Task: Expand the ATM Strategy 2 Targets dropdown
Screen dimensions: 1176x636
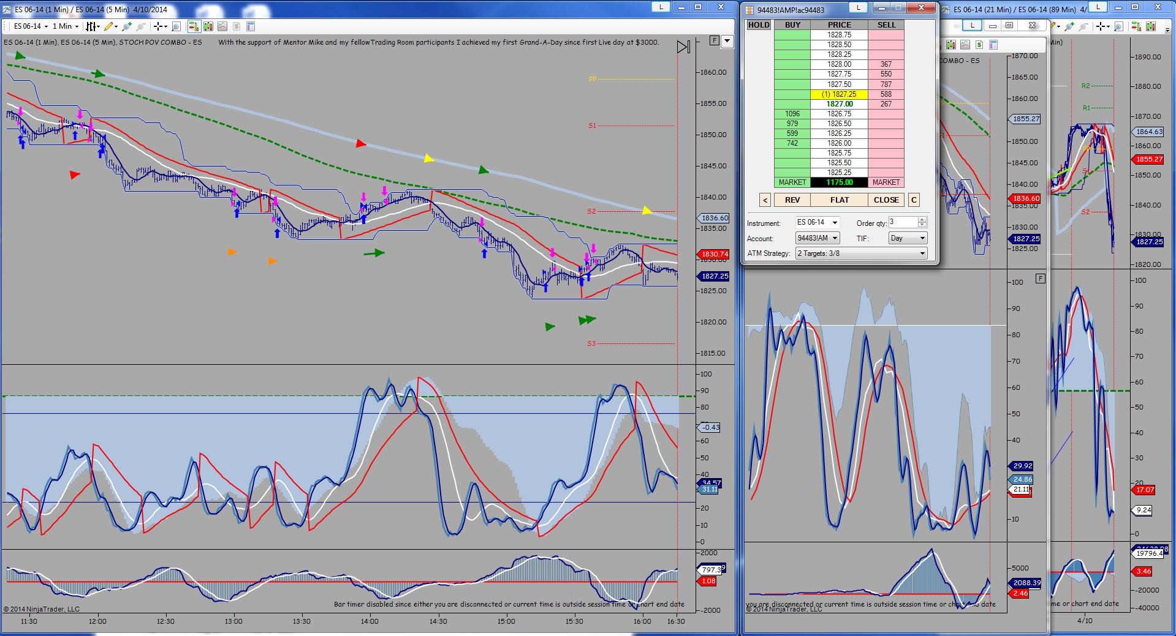Action: point(861,253)
